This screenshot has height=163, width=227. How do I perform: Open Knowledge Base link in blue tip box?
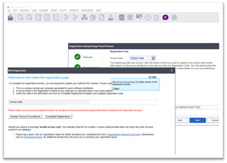click(x=127, y=82)
